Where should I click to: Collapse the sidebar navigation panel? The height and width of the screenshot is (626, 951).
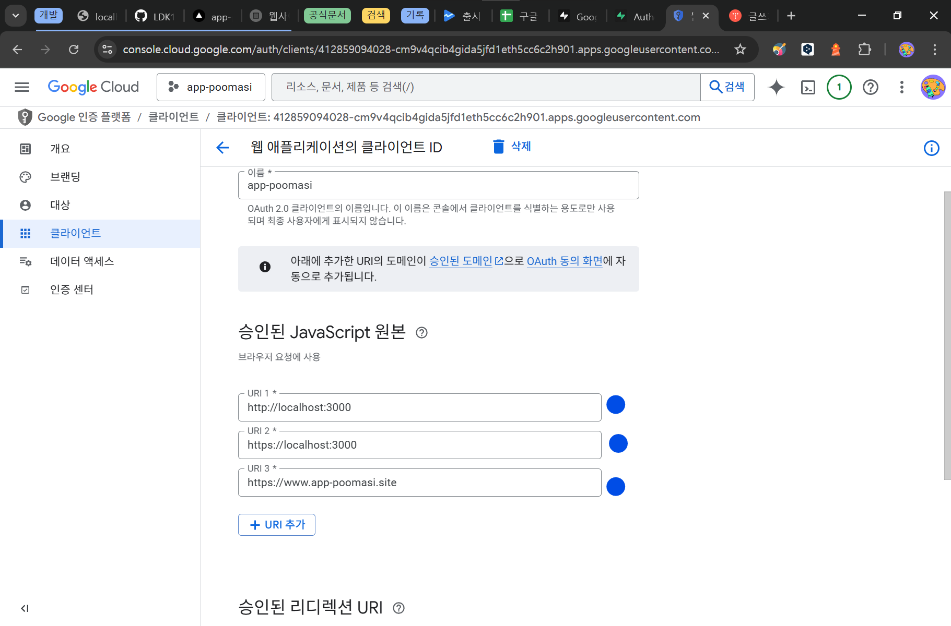point(25,608)
